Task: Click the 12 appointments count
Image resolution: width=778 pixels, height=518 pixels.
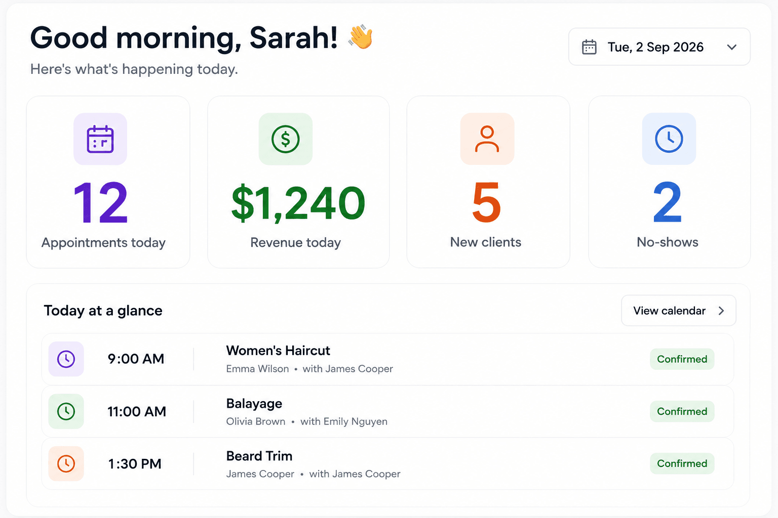Action: click(x=101, y=203)
